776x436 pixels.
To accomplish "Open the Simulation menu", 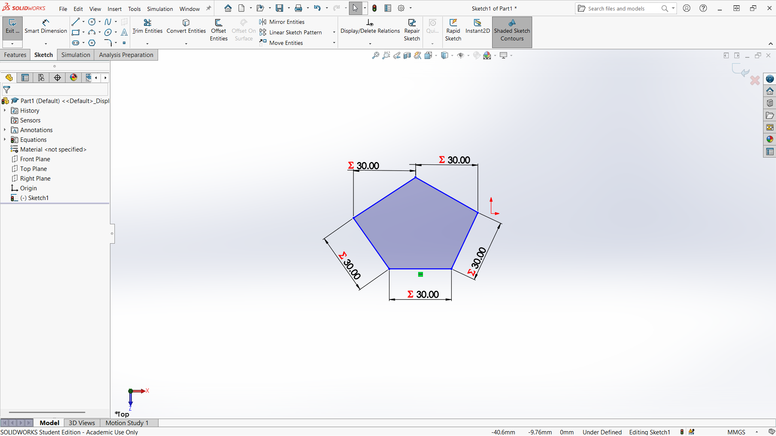I will [x=160, y=8].
